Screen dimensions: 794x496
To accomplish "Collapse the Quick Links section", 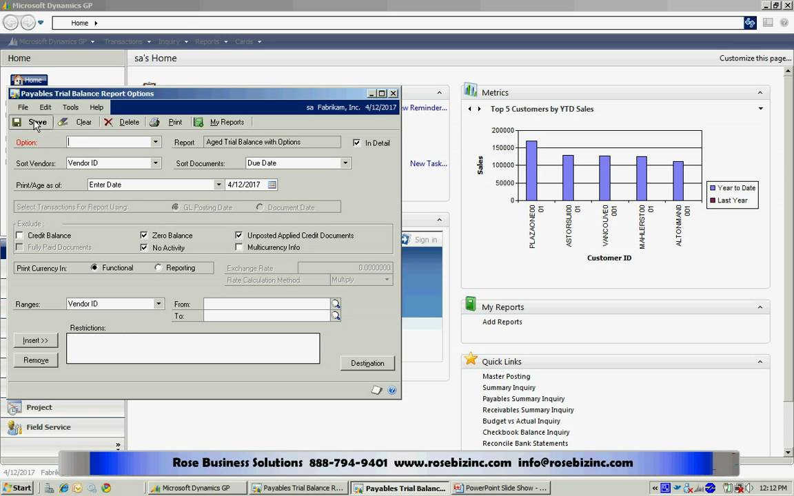I will [x=760, y=362].
